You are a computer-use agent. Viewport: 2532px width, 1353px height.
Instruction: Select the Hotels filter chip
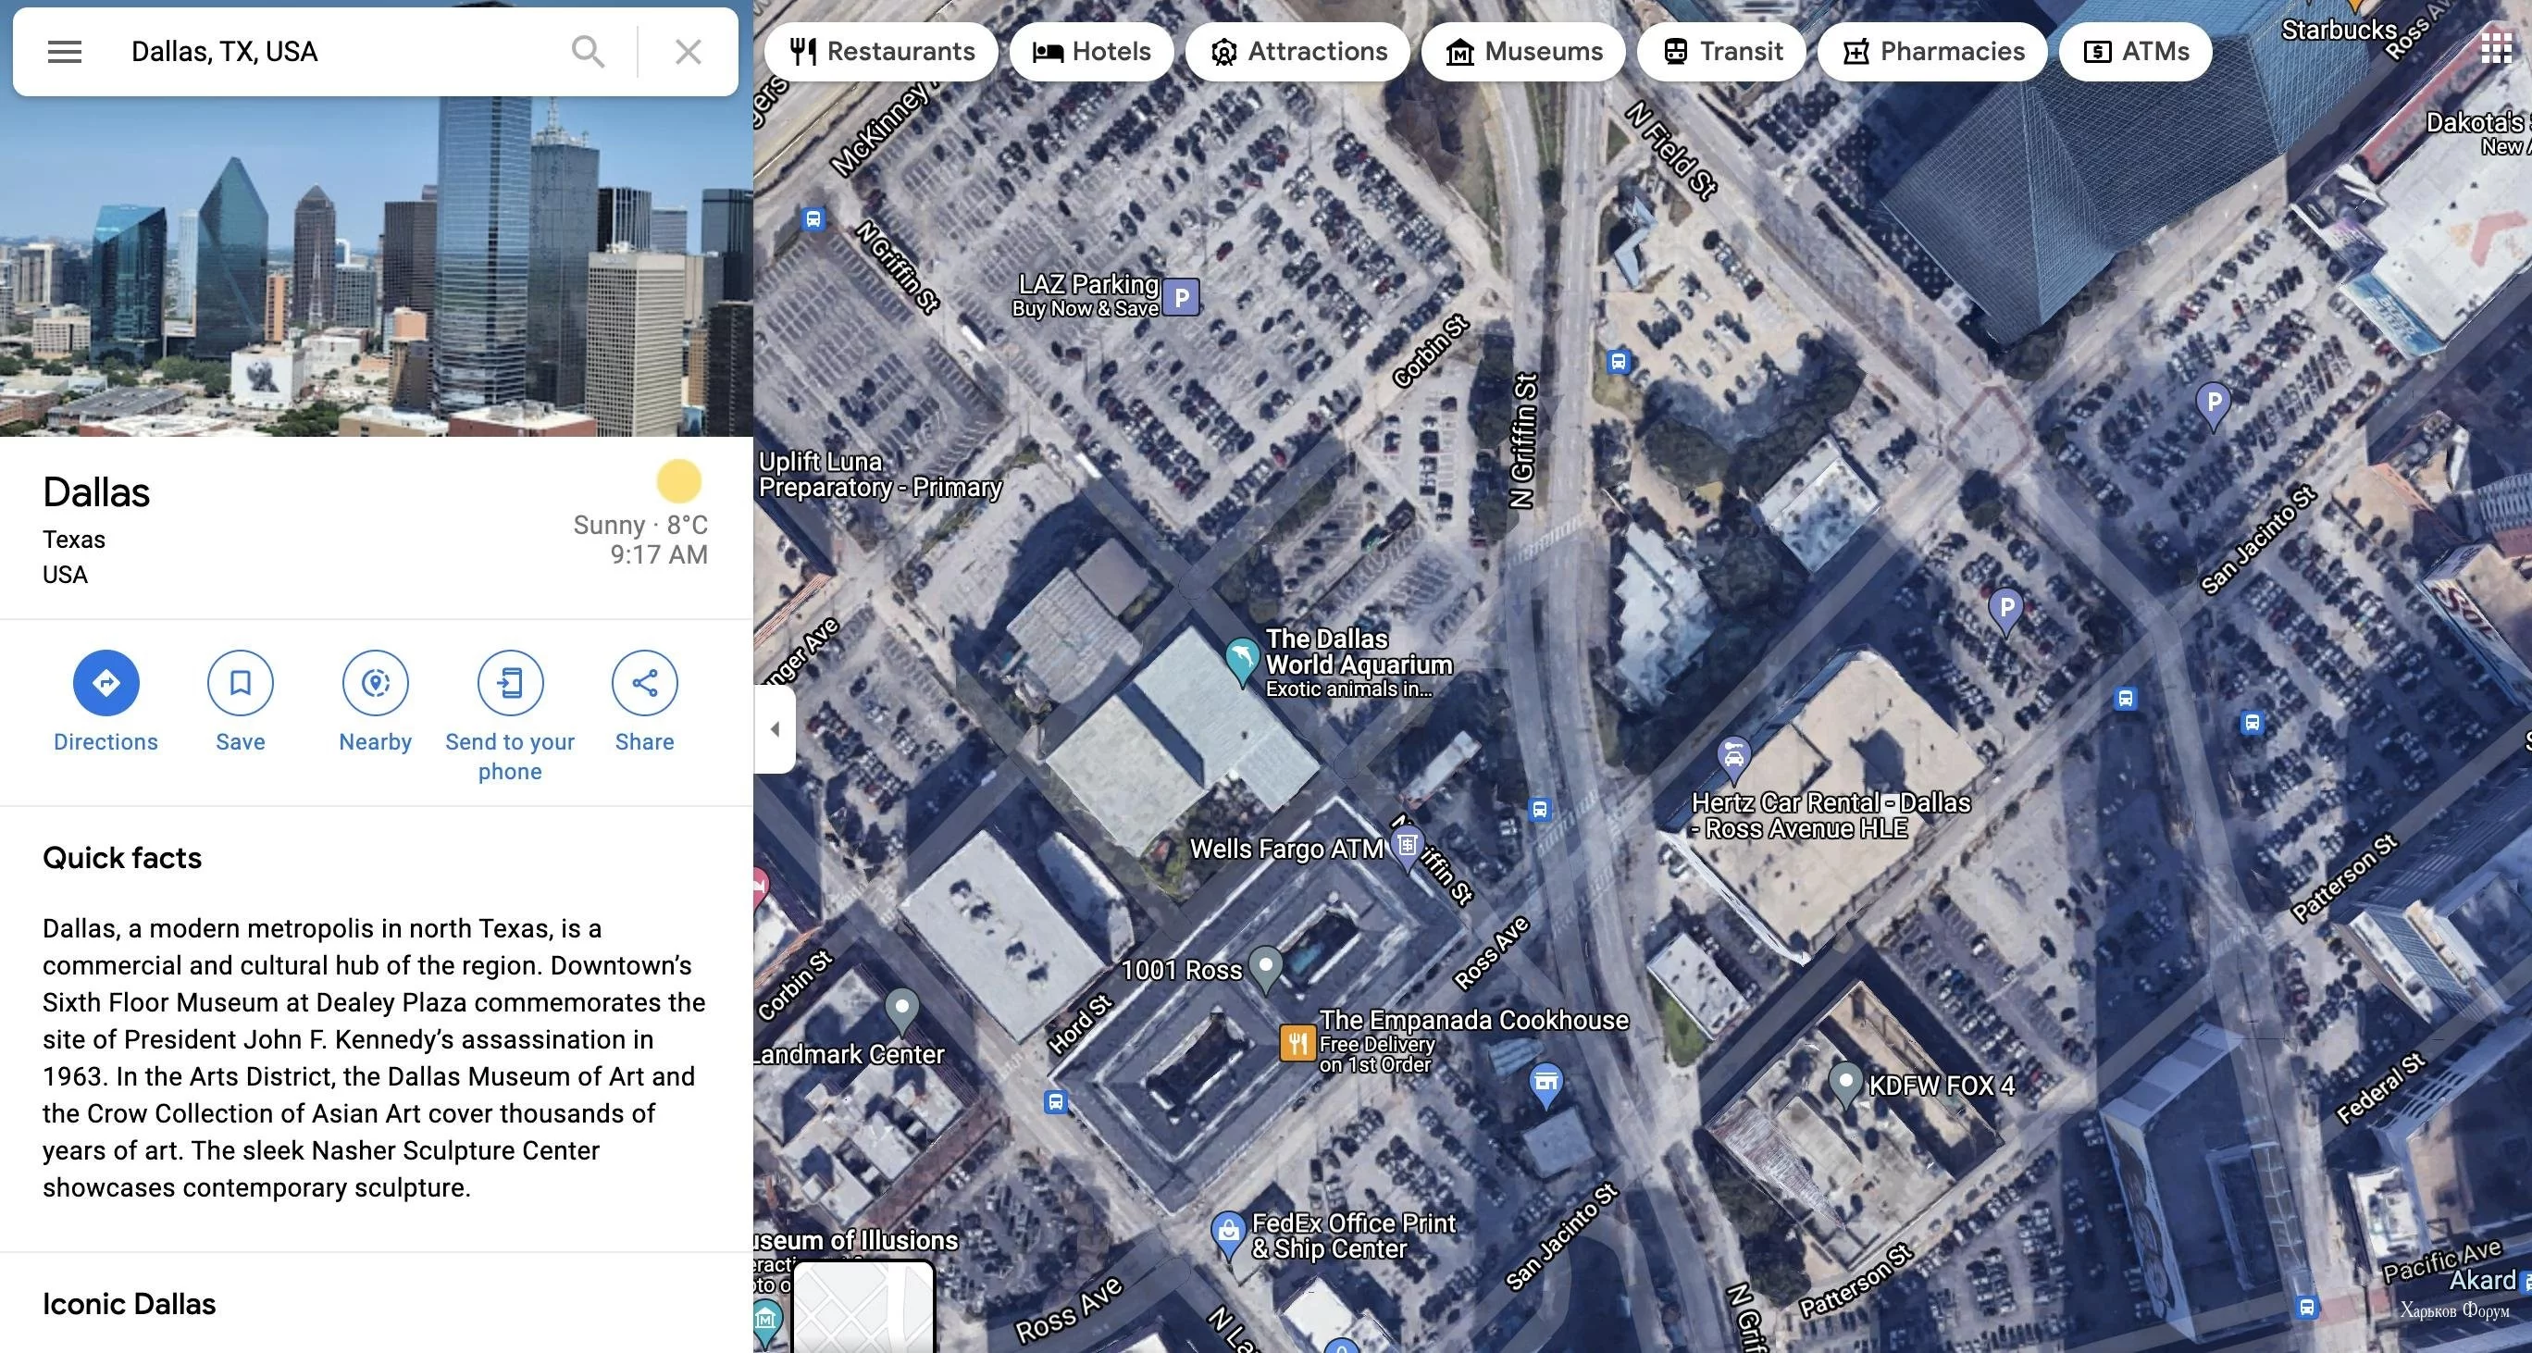point(1091,52)
